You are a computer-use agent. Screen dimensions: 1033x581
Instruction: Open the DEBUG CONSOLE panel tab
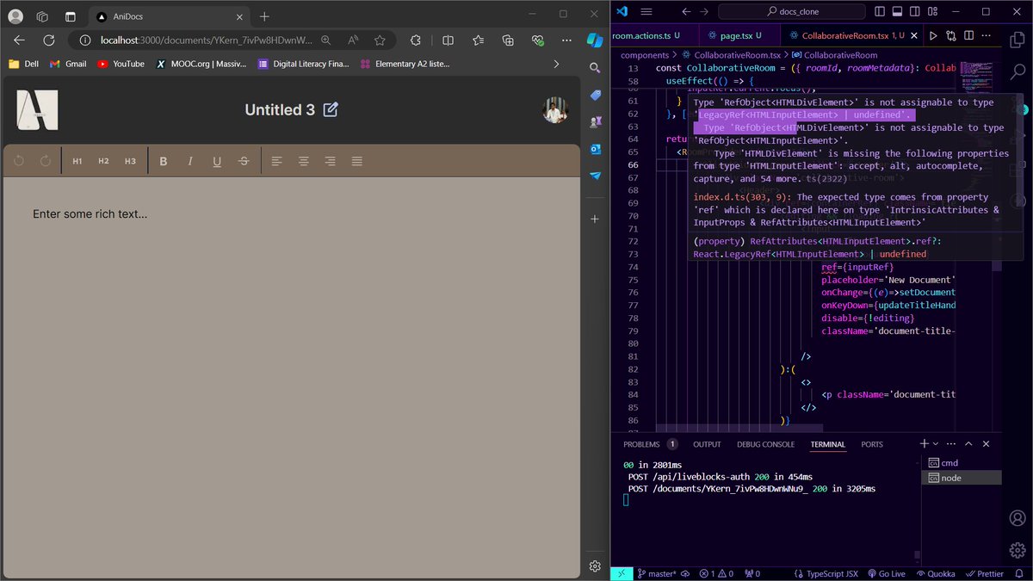point(765,444)
